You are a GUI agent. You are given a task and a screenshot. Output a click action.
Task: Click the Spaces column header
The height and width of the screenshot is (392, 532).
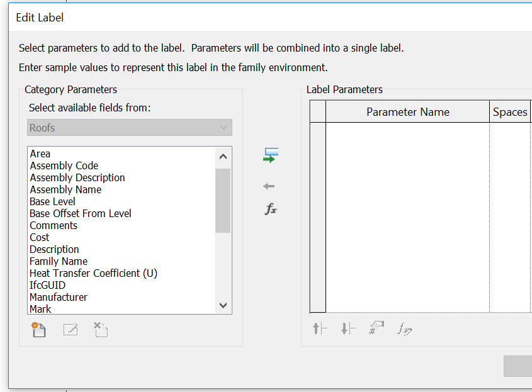pos(510,112)
